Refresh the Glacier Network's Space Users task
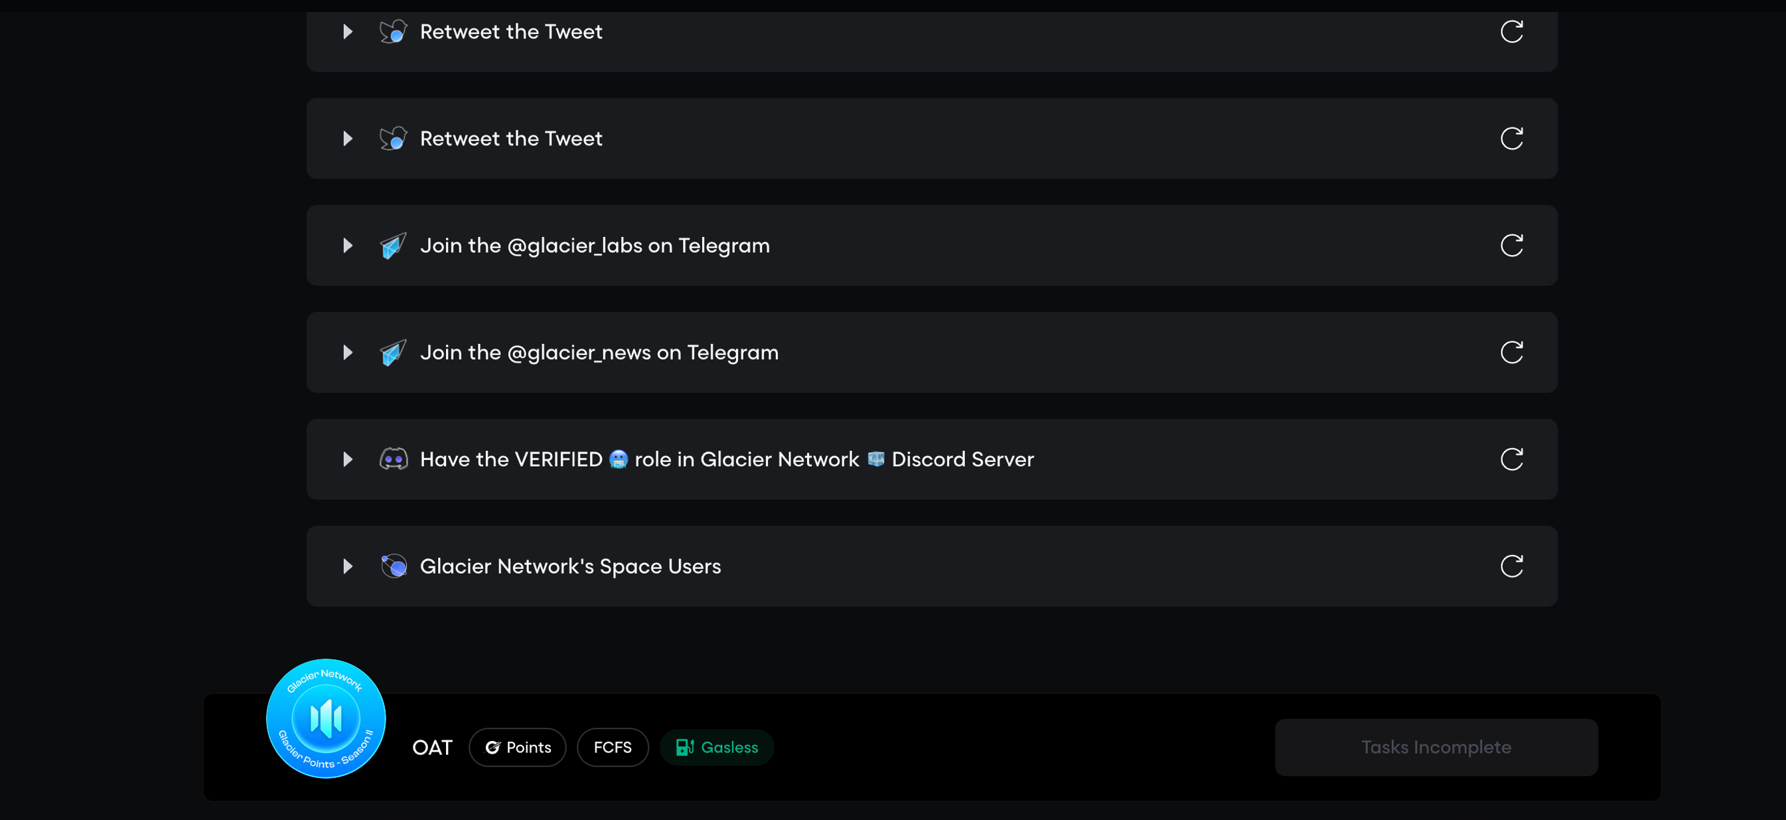This screenshot has height=820, width=1786. click(1511, 566)
